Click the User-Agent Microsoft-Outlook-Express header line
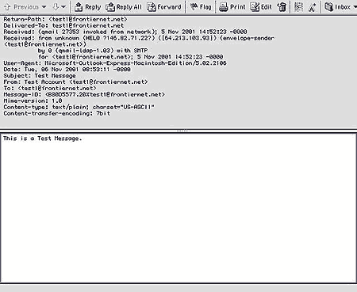The width and height of the screenshot is (357, 292). coord(115,63)
